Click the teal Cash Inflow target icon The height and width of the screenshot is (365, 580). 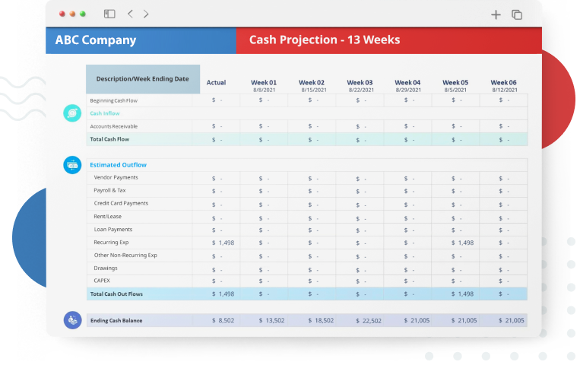72,113
